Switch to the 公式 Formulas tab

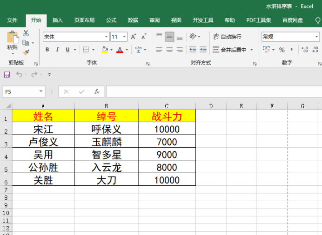click(111, 20)
